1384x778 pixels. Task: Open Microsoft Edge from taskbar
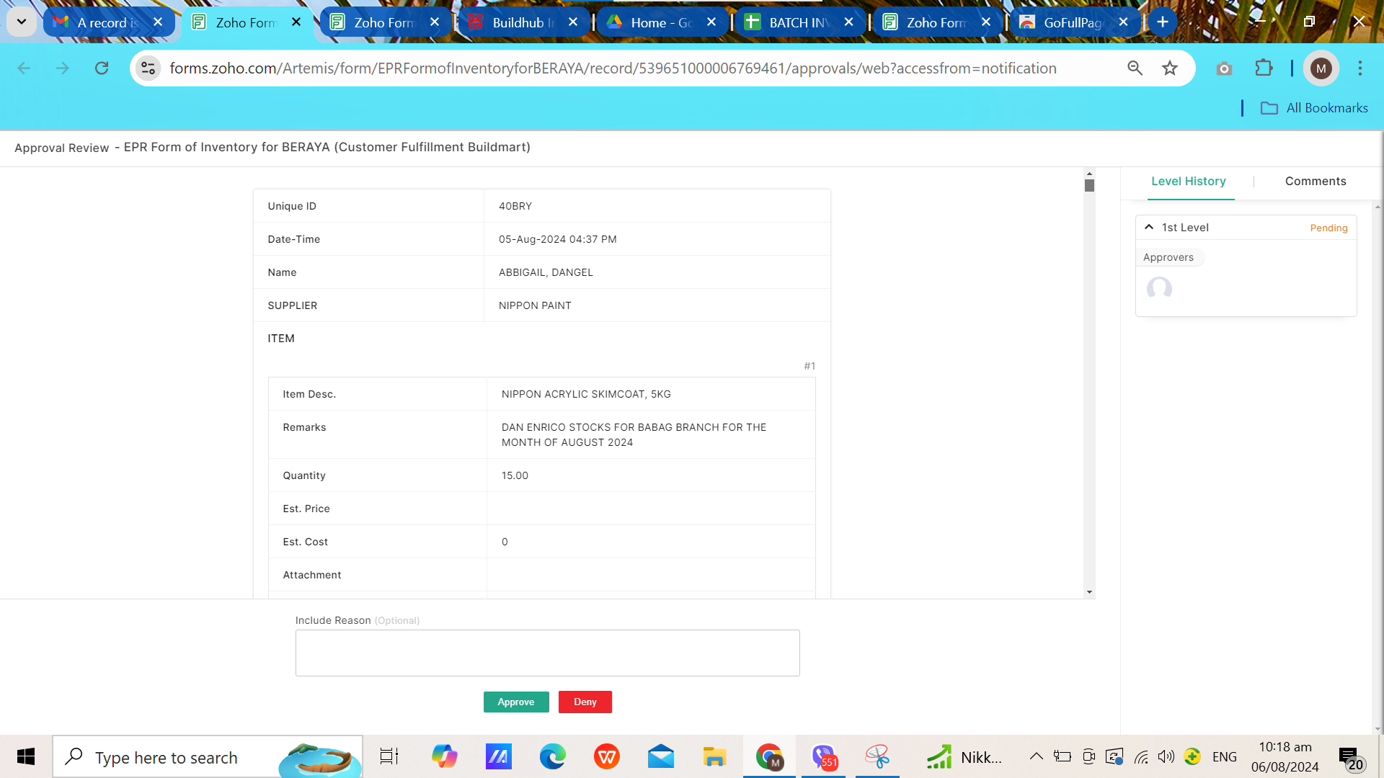(553, 757)
